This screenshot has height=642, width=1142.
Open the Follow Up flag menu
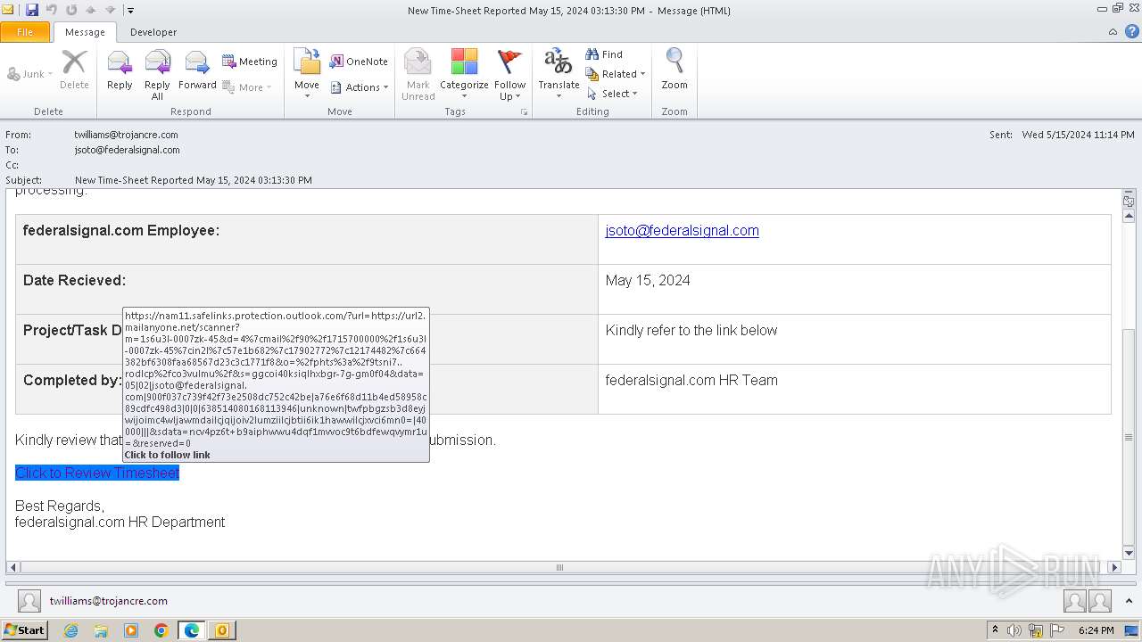509,75
